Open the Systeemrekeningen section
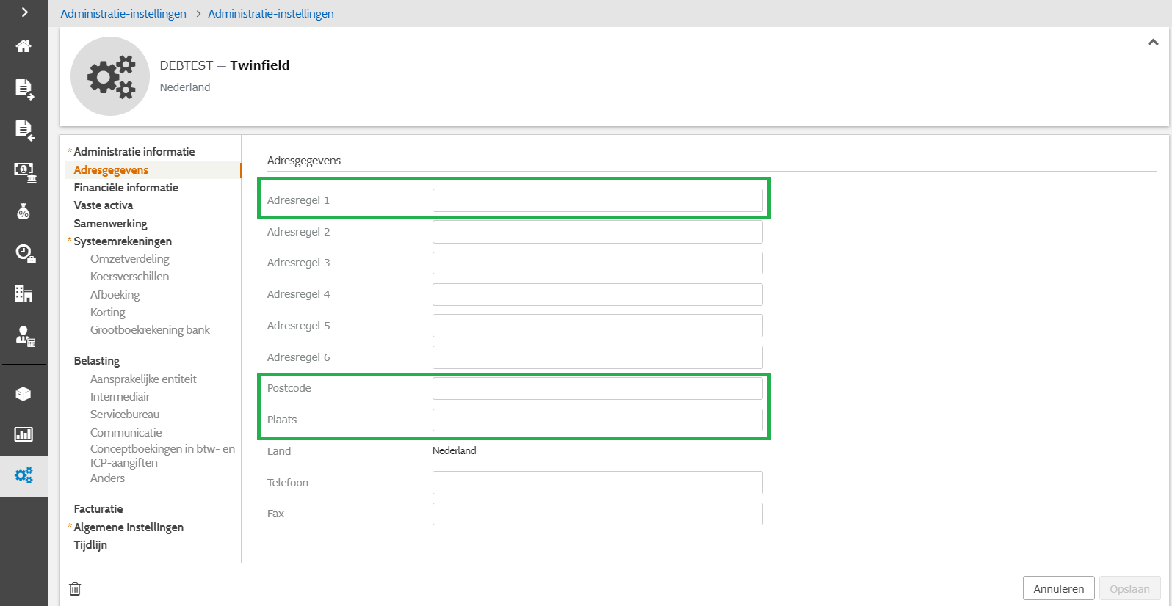 coord(123,241)
